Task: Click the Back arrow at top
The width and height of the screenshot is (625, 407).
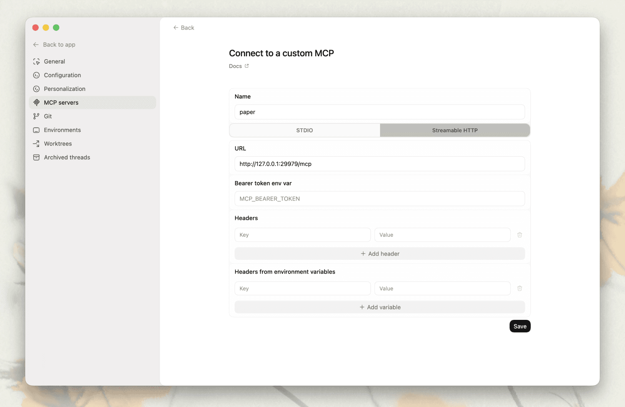Action: point(176,28)
